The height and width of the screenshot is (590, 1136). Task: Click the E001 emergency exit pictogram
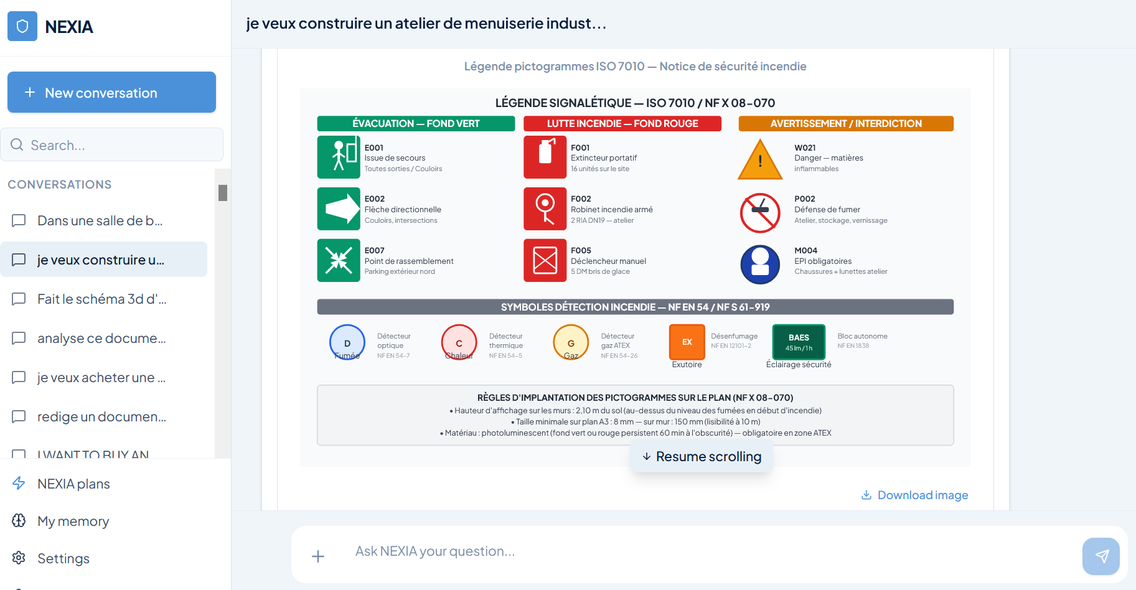click(x=339, y=157)
